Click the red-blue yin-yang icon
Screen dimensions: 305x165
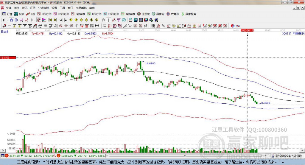coord(233,26)
